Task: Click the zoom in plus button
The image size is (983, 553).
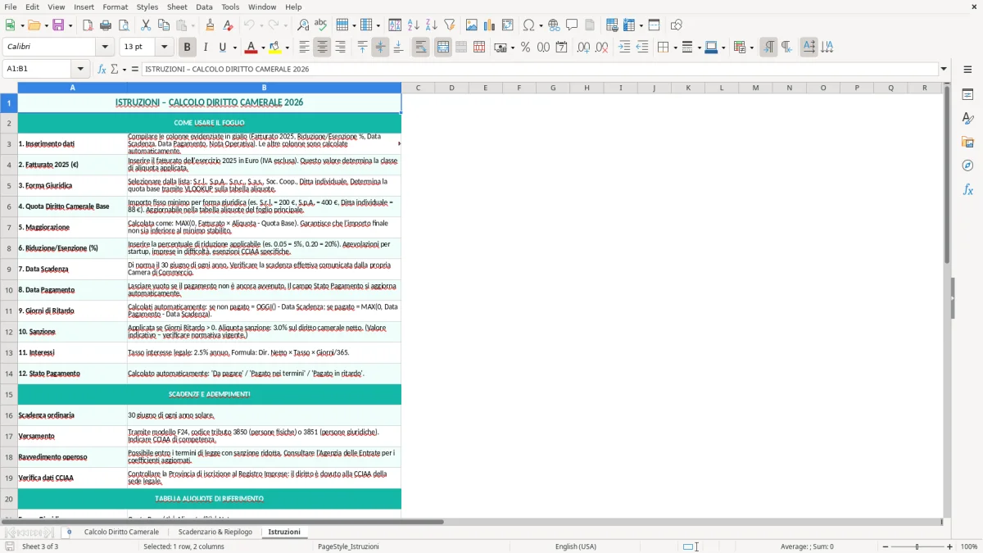Action: point(950,546)
